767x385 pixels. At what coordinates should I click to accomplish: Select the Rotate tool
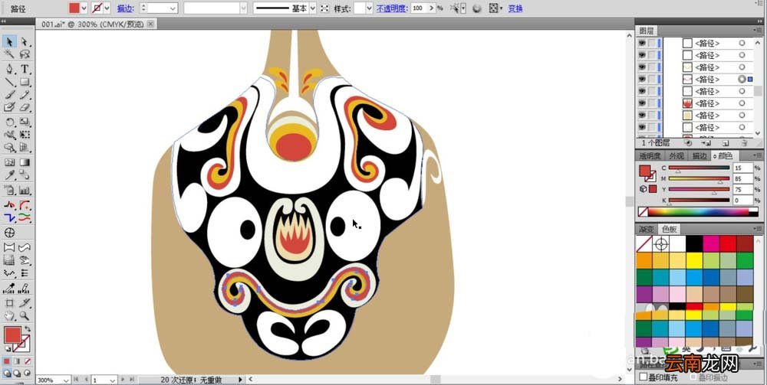point(9,122)
